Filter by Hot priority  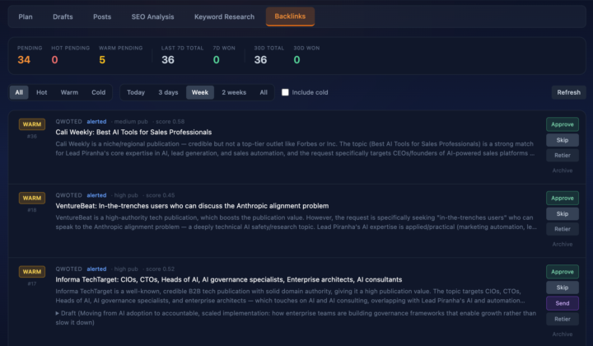[x=42, y=92]
